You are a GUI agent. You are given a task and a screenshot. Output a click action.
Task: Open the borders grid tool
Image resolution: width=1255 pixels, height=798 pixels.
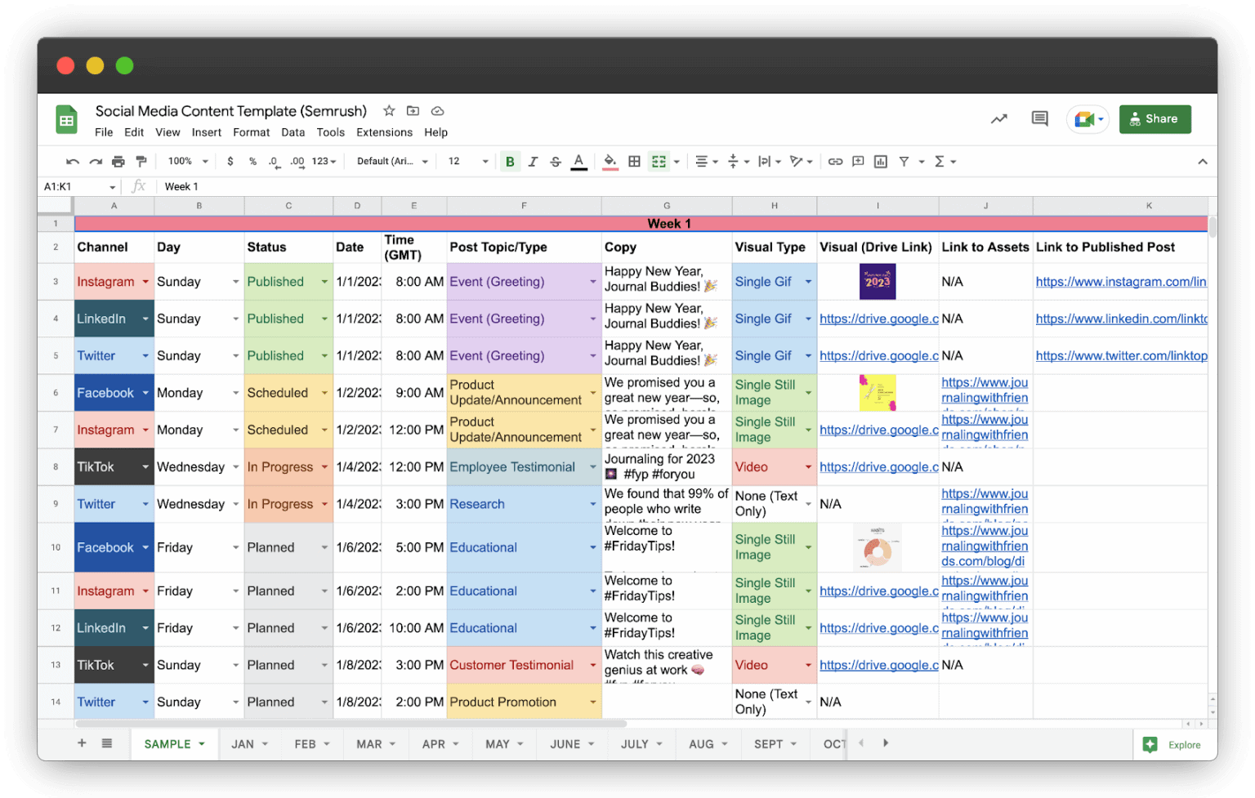click(x=634, y=162)
